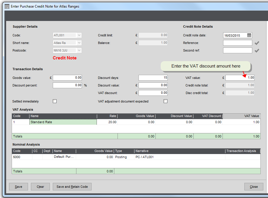Viewport: 268px width, 198px height.
Task: Expand the supplier Code dropdown
Action: coord(79,35)
